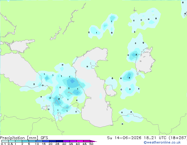The height and width of the screenshot is (145, 187).
Task: Click the 1–2 mm legend color swatch
Action: [19, 141]
